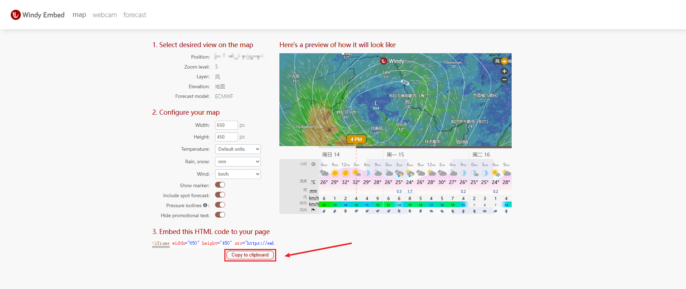Zoom out the map with minus button
686x289 pixels.
(x=504, y=80)
